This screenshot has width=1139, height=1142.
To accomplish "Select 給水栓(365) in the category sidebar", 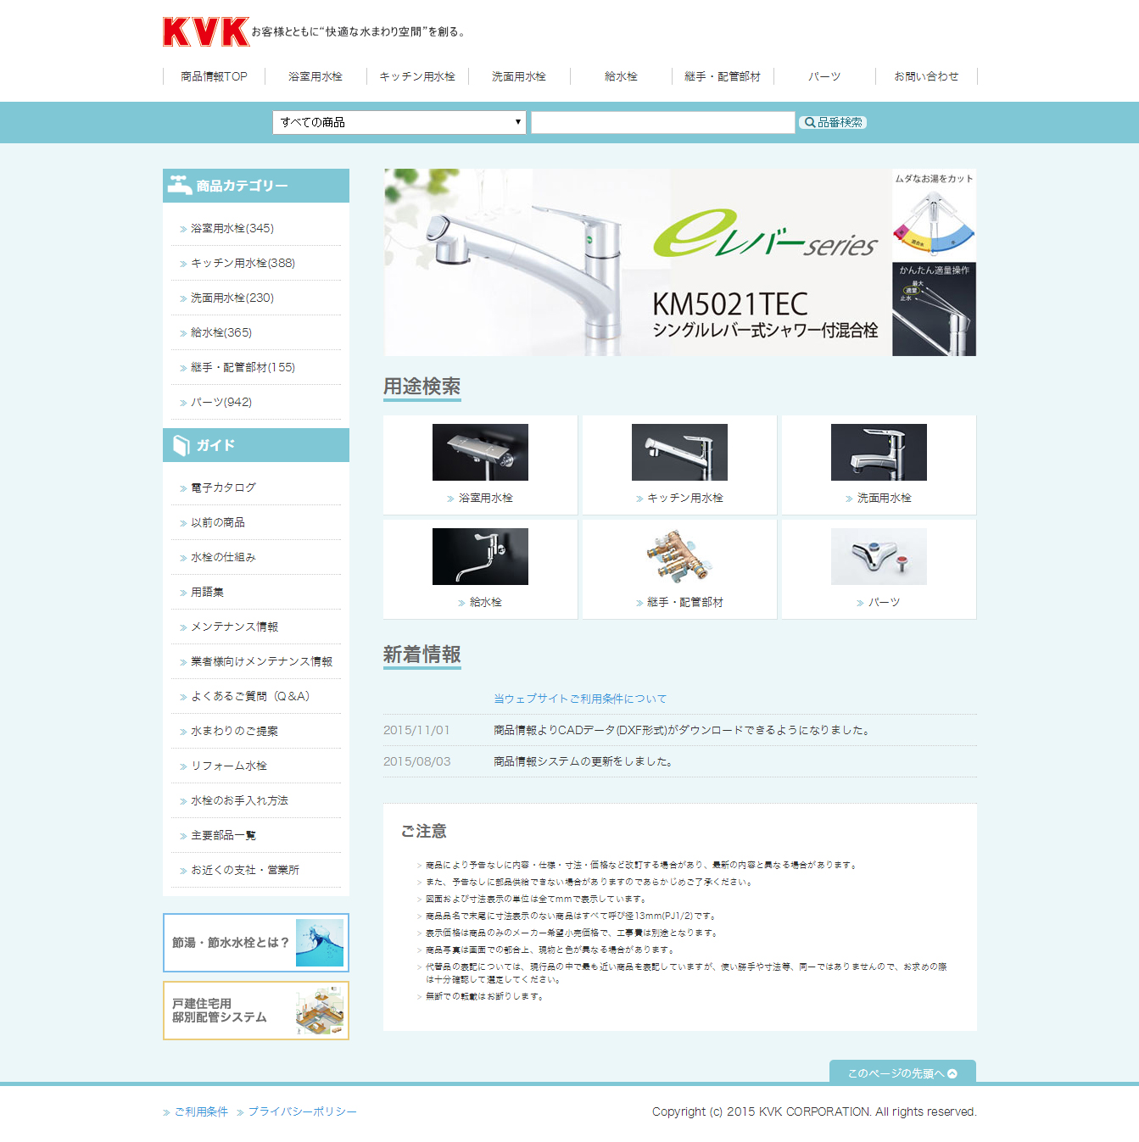I will coord(221,332).
